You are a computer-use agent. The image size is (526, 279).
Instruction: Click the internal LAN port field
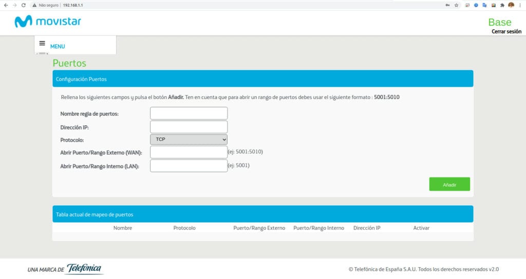(x=189, y=166)
